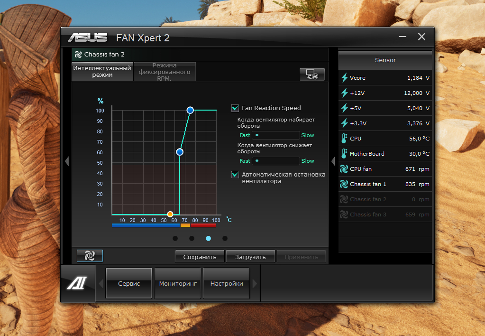Click the AI Suite logo button
Screen dimensions: 485x336
pyautogui.click(x=77, y=283)
